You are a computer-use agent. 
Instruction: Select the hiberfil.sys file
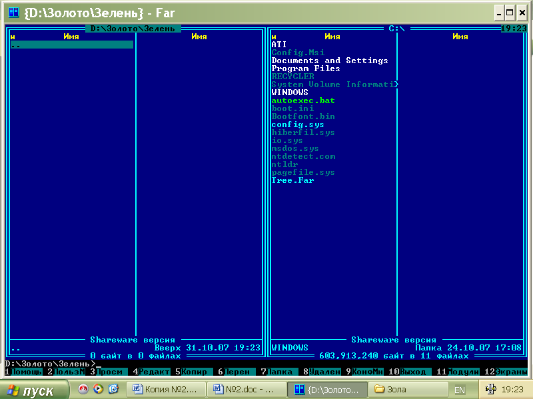click(303, 132)
